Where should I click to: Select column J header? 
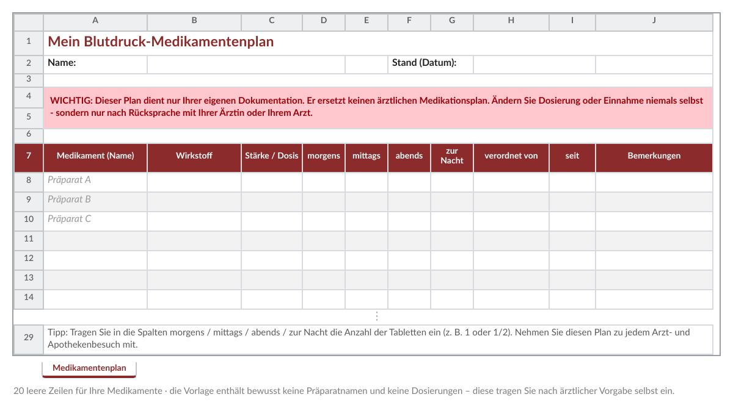point(654,21)
